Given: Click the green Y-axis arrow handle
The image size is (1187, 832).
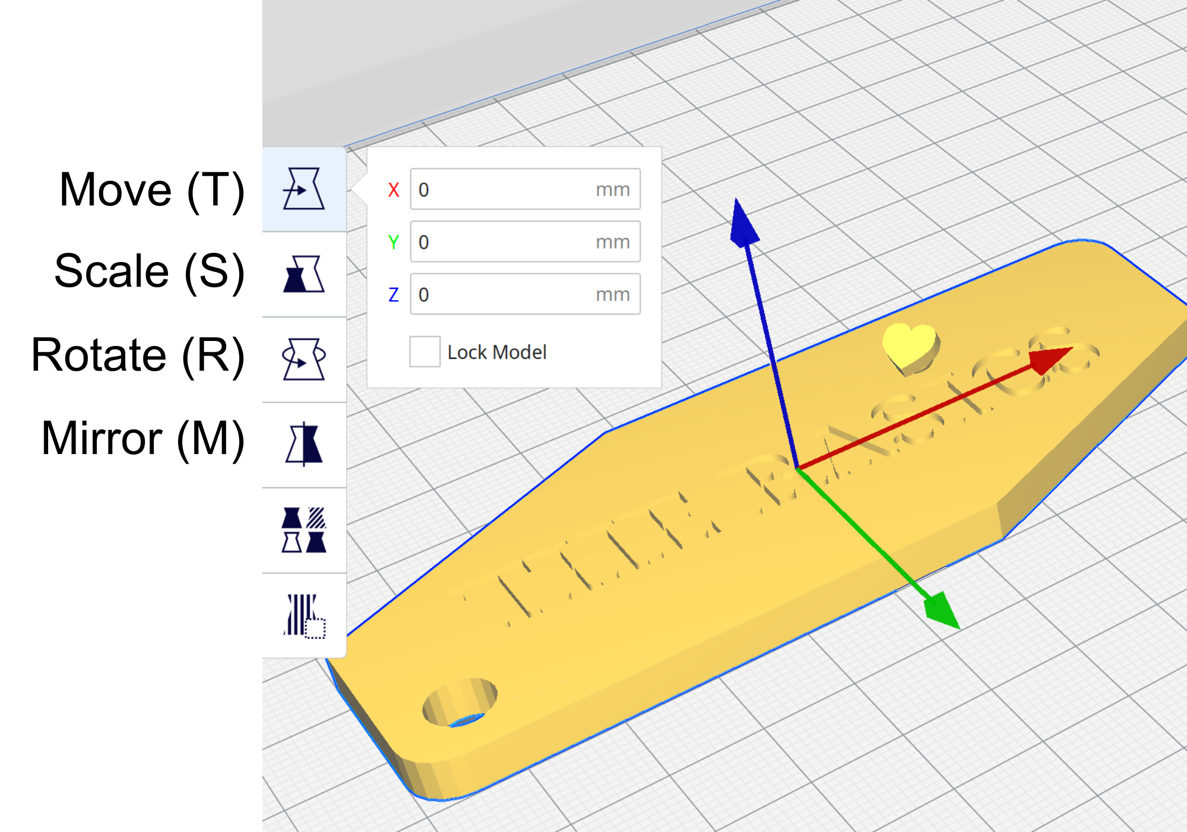Looking at the screenshot, I should click(x=942, y=611).
